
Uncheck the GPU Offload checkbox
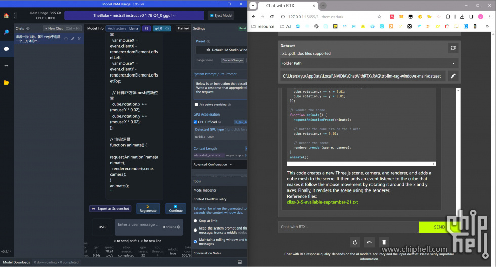tap(195, 122)
